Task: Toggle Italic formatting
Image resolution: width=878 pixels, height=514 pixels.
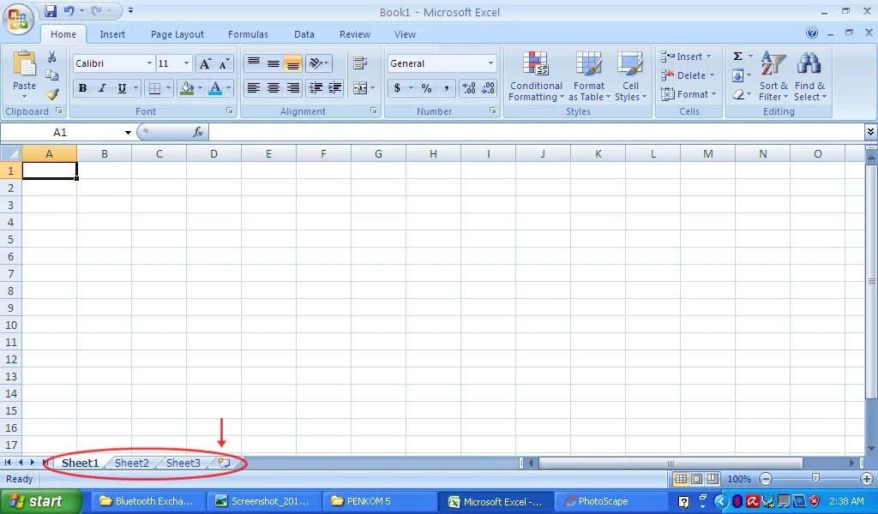Action: tap(102, 88)
